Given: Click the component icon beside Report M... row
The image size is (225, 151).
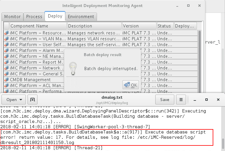Looking at the screenshot, I should 6,62.
